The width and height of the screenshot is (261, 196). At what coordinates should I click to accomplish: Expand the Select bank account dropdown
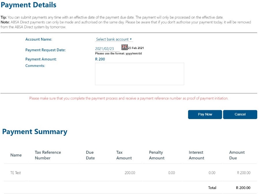click(114, 39)
